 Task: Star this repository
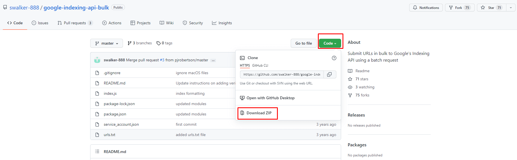point(491,8)
